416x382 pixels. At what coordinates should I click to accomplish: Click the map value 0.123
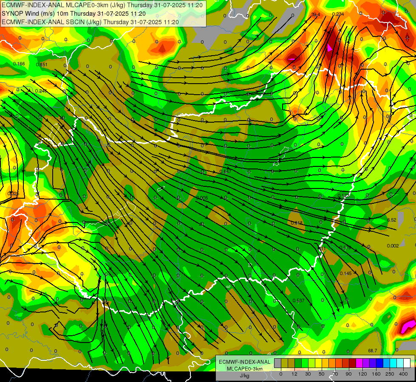[x=344, y=196]
